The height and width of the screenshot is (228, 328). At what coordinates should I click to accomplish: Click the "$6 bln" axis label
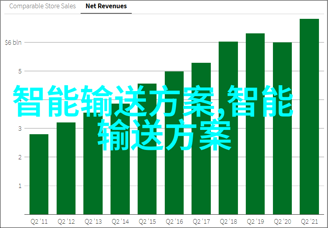tap(13, 43)
